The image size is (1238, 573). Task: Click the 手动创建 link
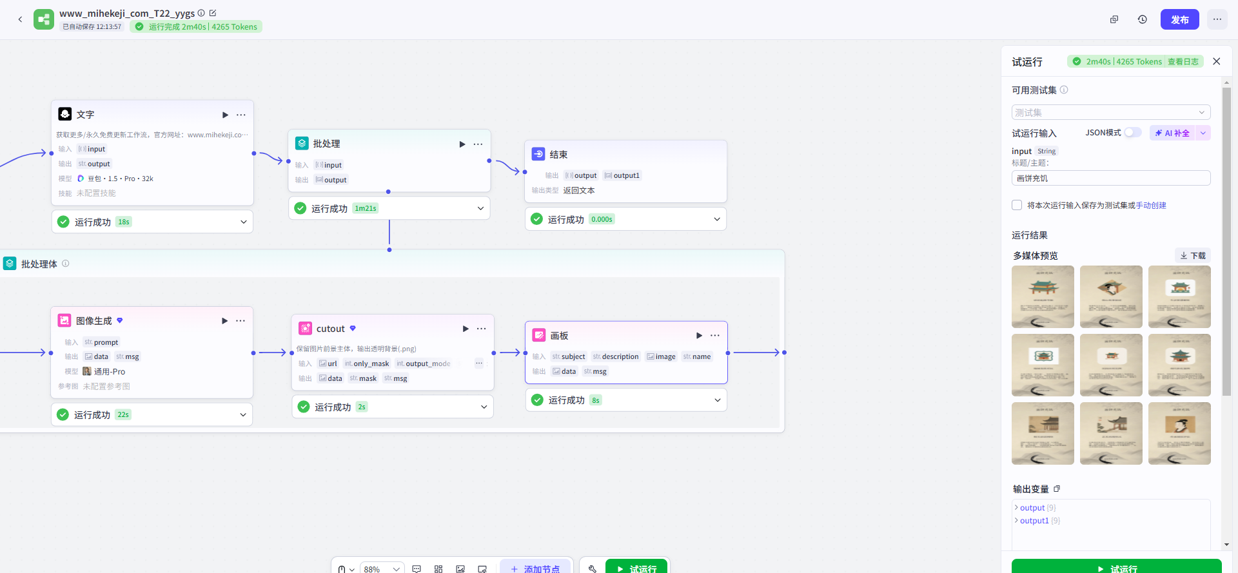pyautogui.click(x=1151, y=205)
